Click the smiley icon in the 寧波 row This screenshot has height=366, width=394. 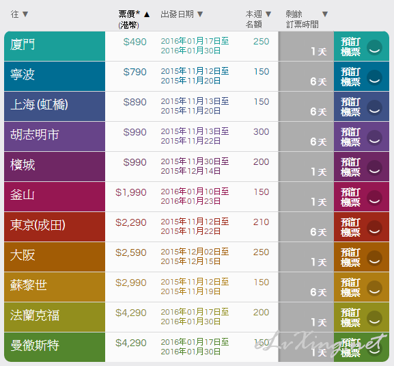tap(374, 77)
